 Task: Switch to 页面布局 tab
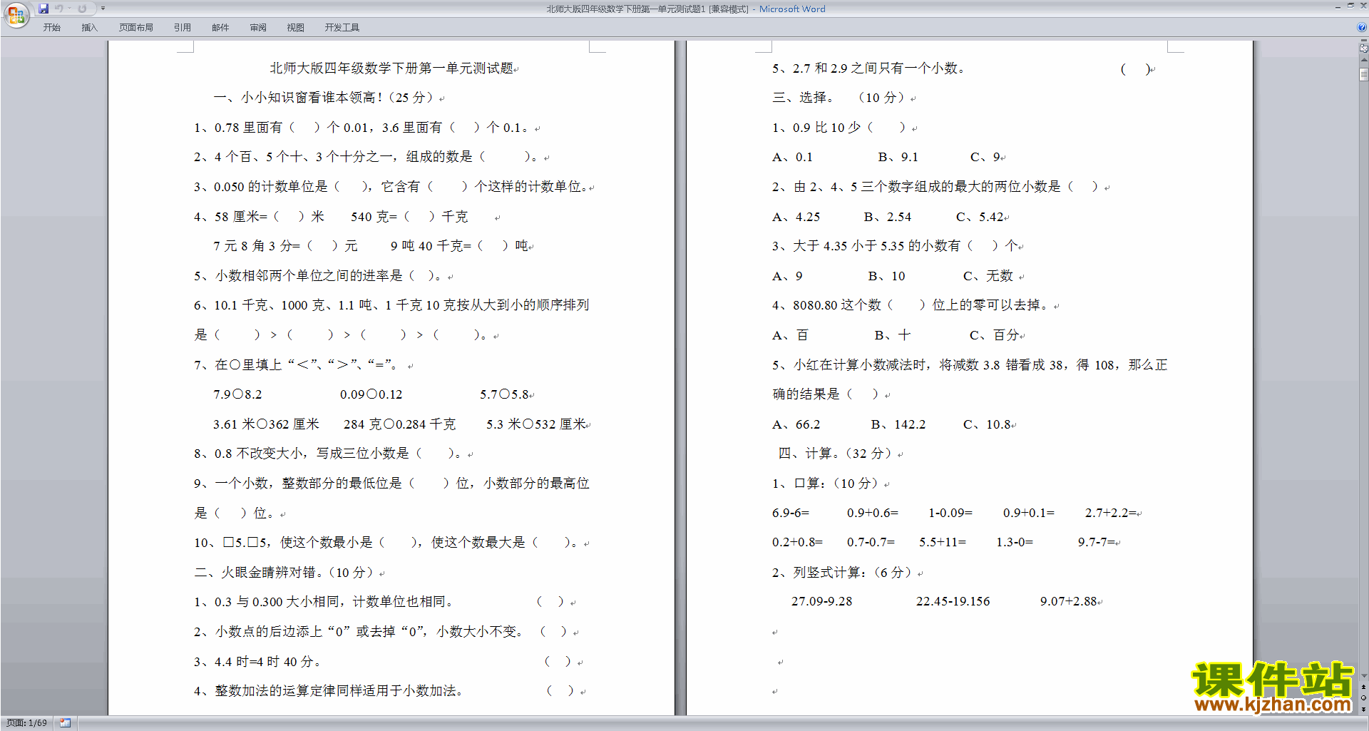[135, 27]
